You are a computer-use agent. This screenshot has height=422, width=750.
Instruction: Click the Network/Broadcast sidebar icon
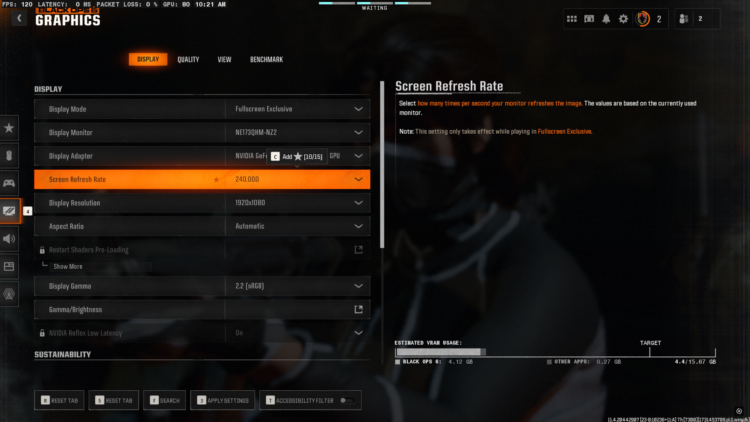9,294
